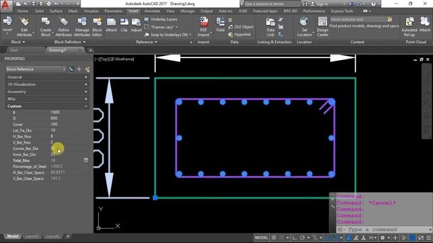This screenshot has width=433, height=243.
Task: Click the Search Autodesk Seek field
Action: point(359,20)
